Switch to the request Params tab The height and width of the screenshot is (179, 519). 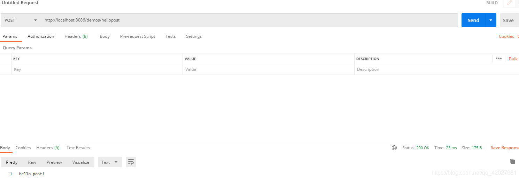coord(10,36)
